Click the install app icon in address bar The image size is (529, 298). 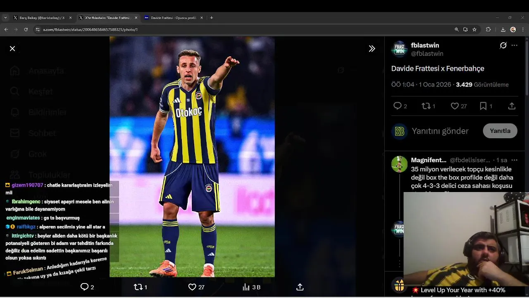465,29
